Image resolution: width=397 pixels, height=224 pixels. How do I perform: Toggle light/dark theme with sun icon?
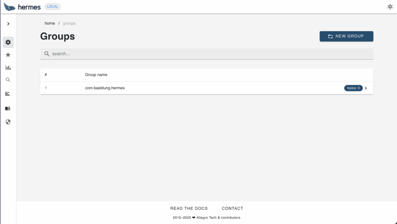point(390,7)
